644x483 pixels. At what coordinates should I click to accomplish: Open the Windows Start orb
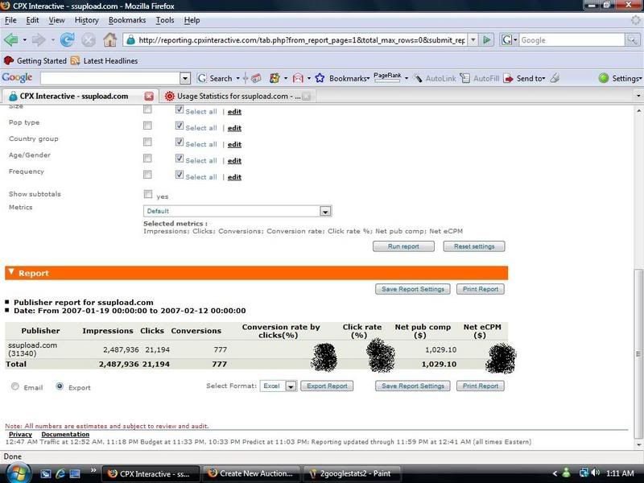(14, 473)
